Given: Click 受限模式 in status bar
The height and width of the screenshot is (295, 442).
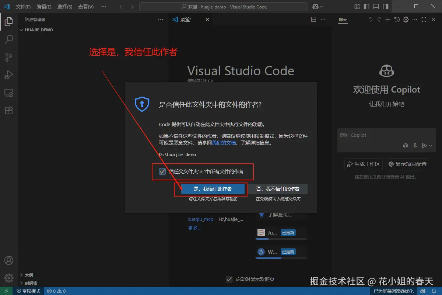Looking at the screenshot, I should (29, 291).
